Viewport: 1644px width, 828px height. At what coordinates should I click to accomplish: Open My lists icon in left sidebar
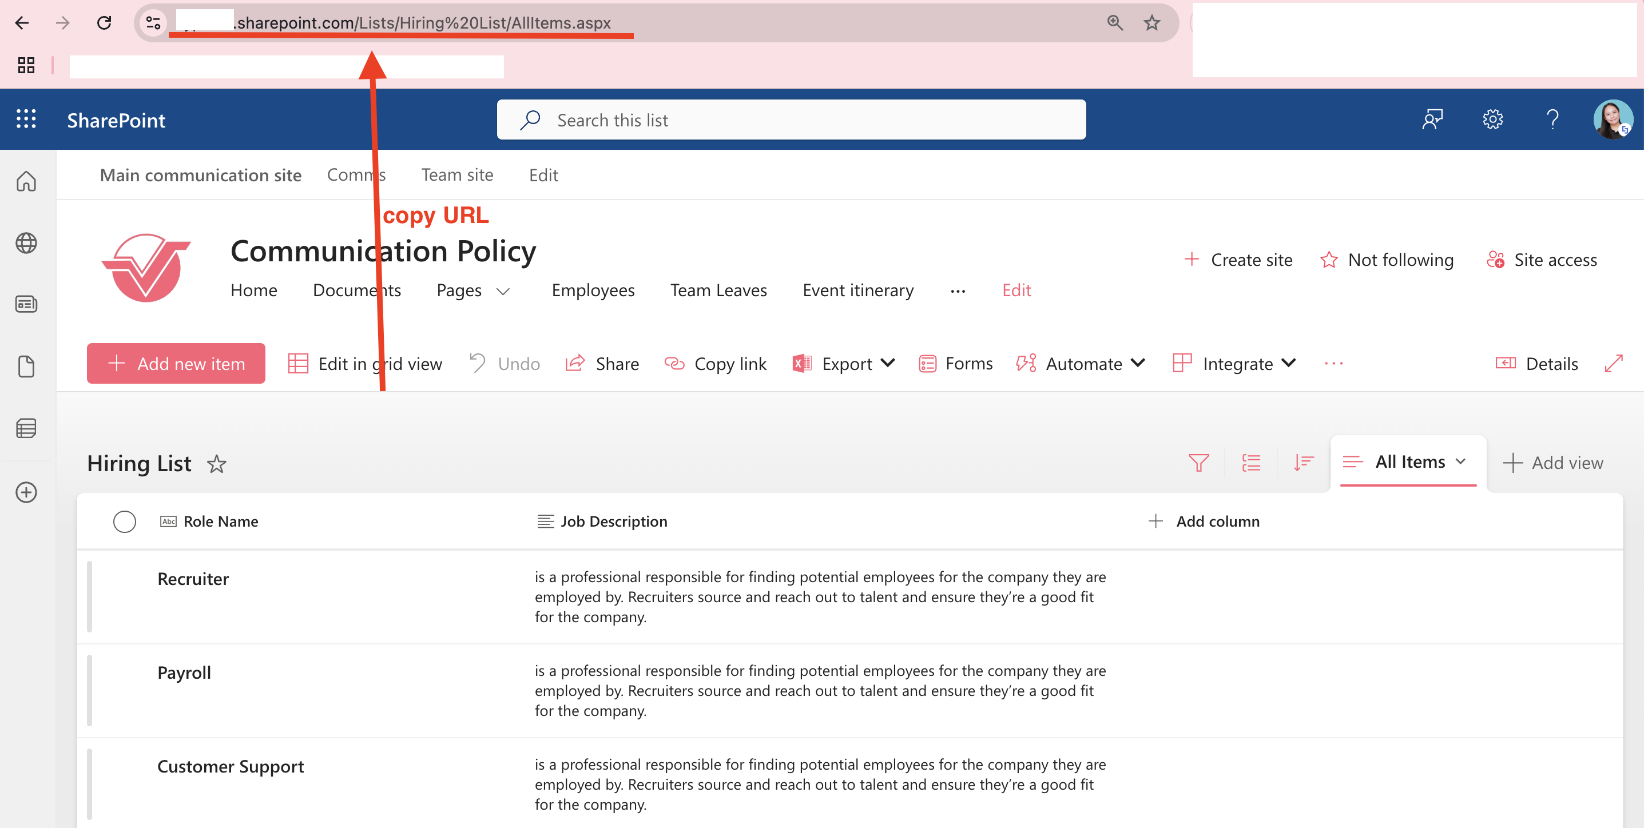click(26, 428)
